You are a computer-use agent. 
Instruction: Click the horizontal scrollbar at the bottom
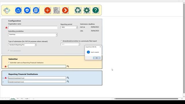coord(147,99)
